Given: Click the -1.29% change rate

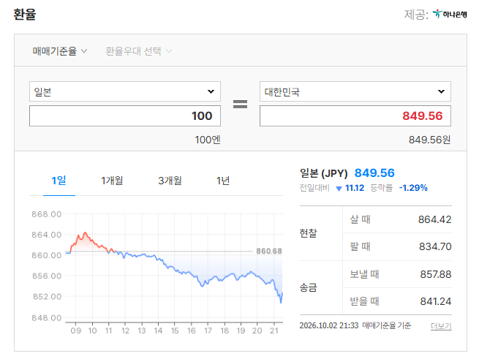Looking at the screenshot, I should [413, 188].
